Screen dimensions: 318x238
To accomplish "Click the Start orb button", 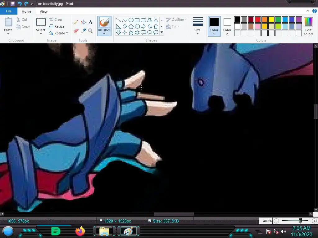I will click(x=8, y=231).
